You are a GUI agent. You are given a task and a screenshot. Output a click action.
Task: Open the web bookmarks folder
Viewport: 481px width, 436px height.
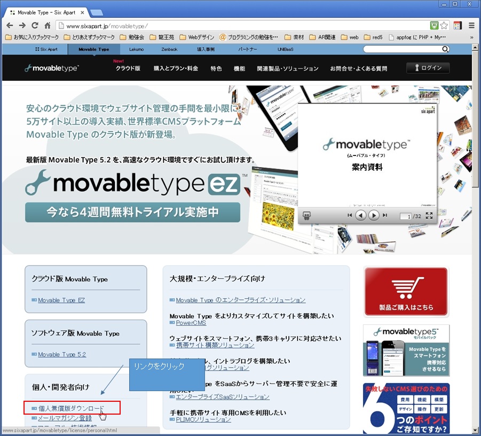(350, 37)
